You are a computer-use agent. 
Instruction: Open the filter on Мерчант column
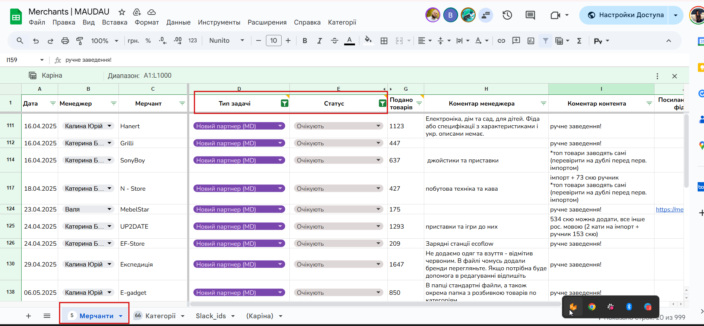[182, 103]
